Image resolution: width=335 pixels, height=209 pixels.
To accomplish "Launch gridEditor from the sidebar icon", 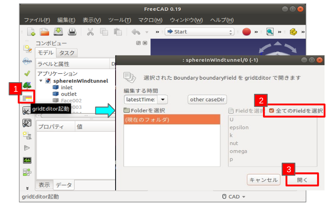I will pyautogui.click(x=26, y=98).
